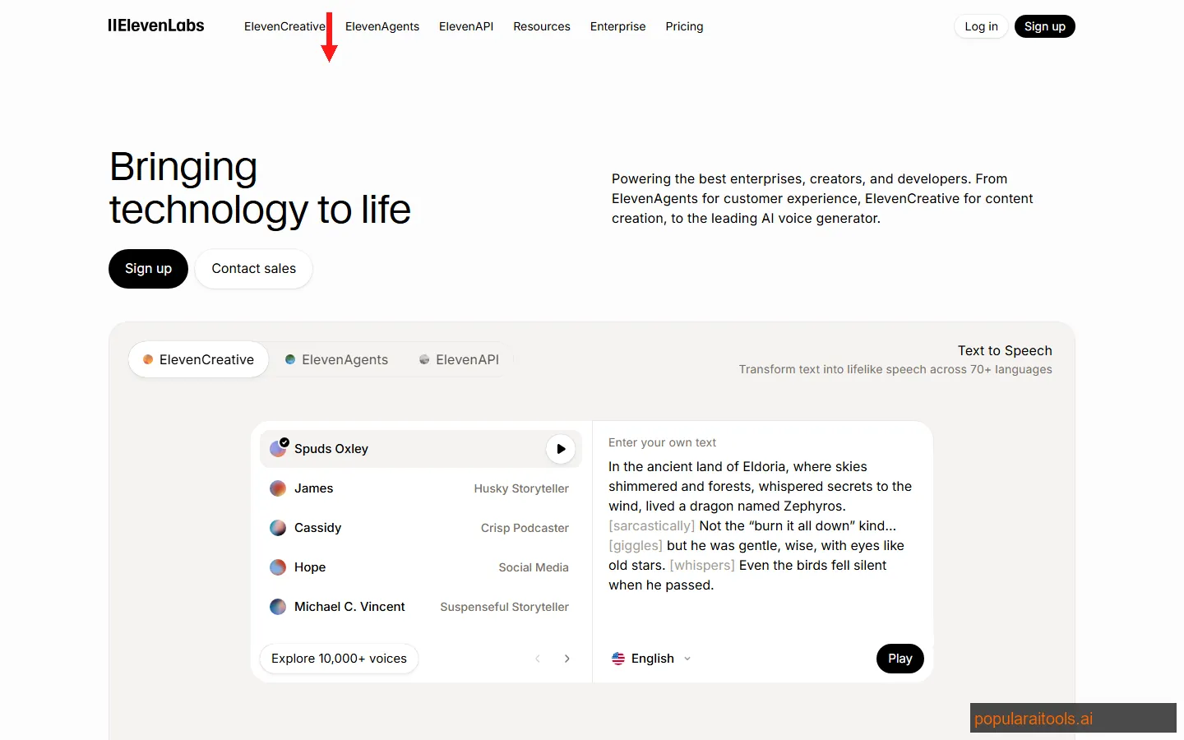This screenshot has width=1184, height=740.
Task: Click the James voice avatar
Action: (x=278, y=488)
